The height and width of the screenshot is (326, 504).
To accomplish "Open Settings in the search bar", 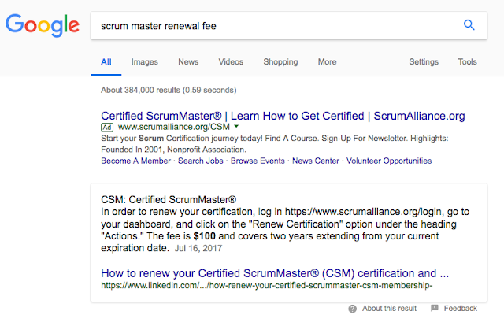I will coord(424,61).
